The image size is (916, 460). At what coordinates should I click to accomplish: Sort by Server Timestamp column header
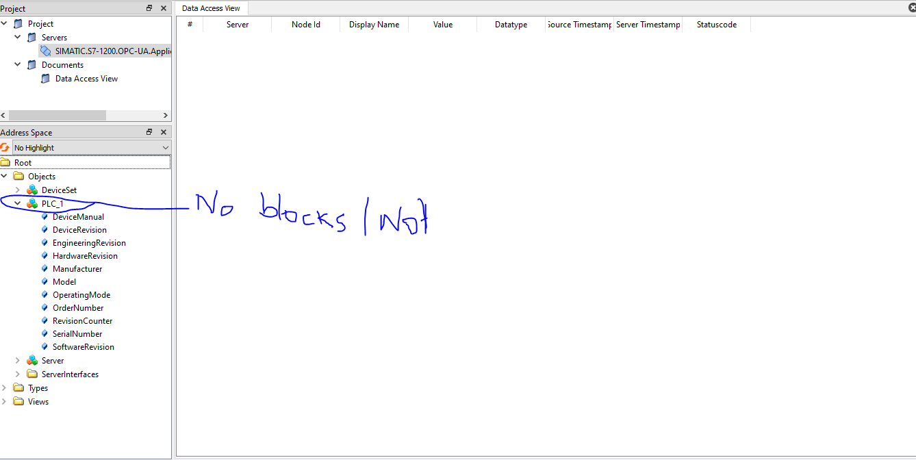click(x=648, y=25)
